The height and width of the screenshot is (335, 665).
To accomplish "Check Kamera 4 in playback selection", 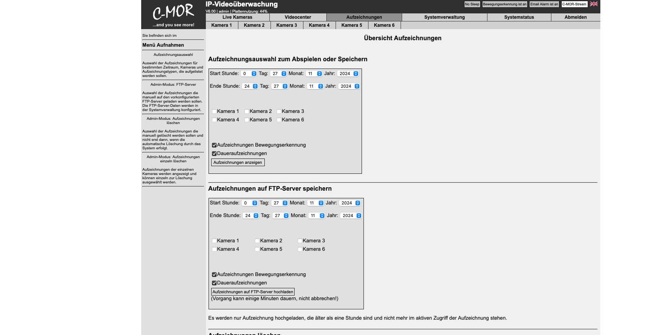I will tap(214, 120).
